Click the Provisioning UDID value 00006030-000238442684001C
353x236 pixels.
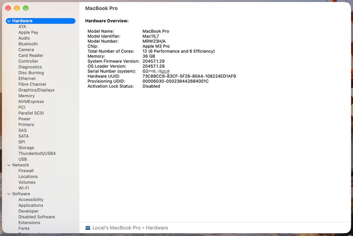(176, 81)
